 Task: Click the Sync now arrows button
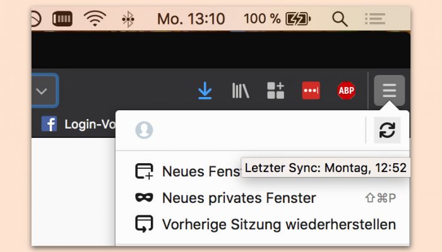(x=387, y=130)
